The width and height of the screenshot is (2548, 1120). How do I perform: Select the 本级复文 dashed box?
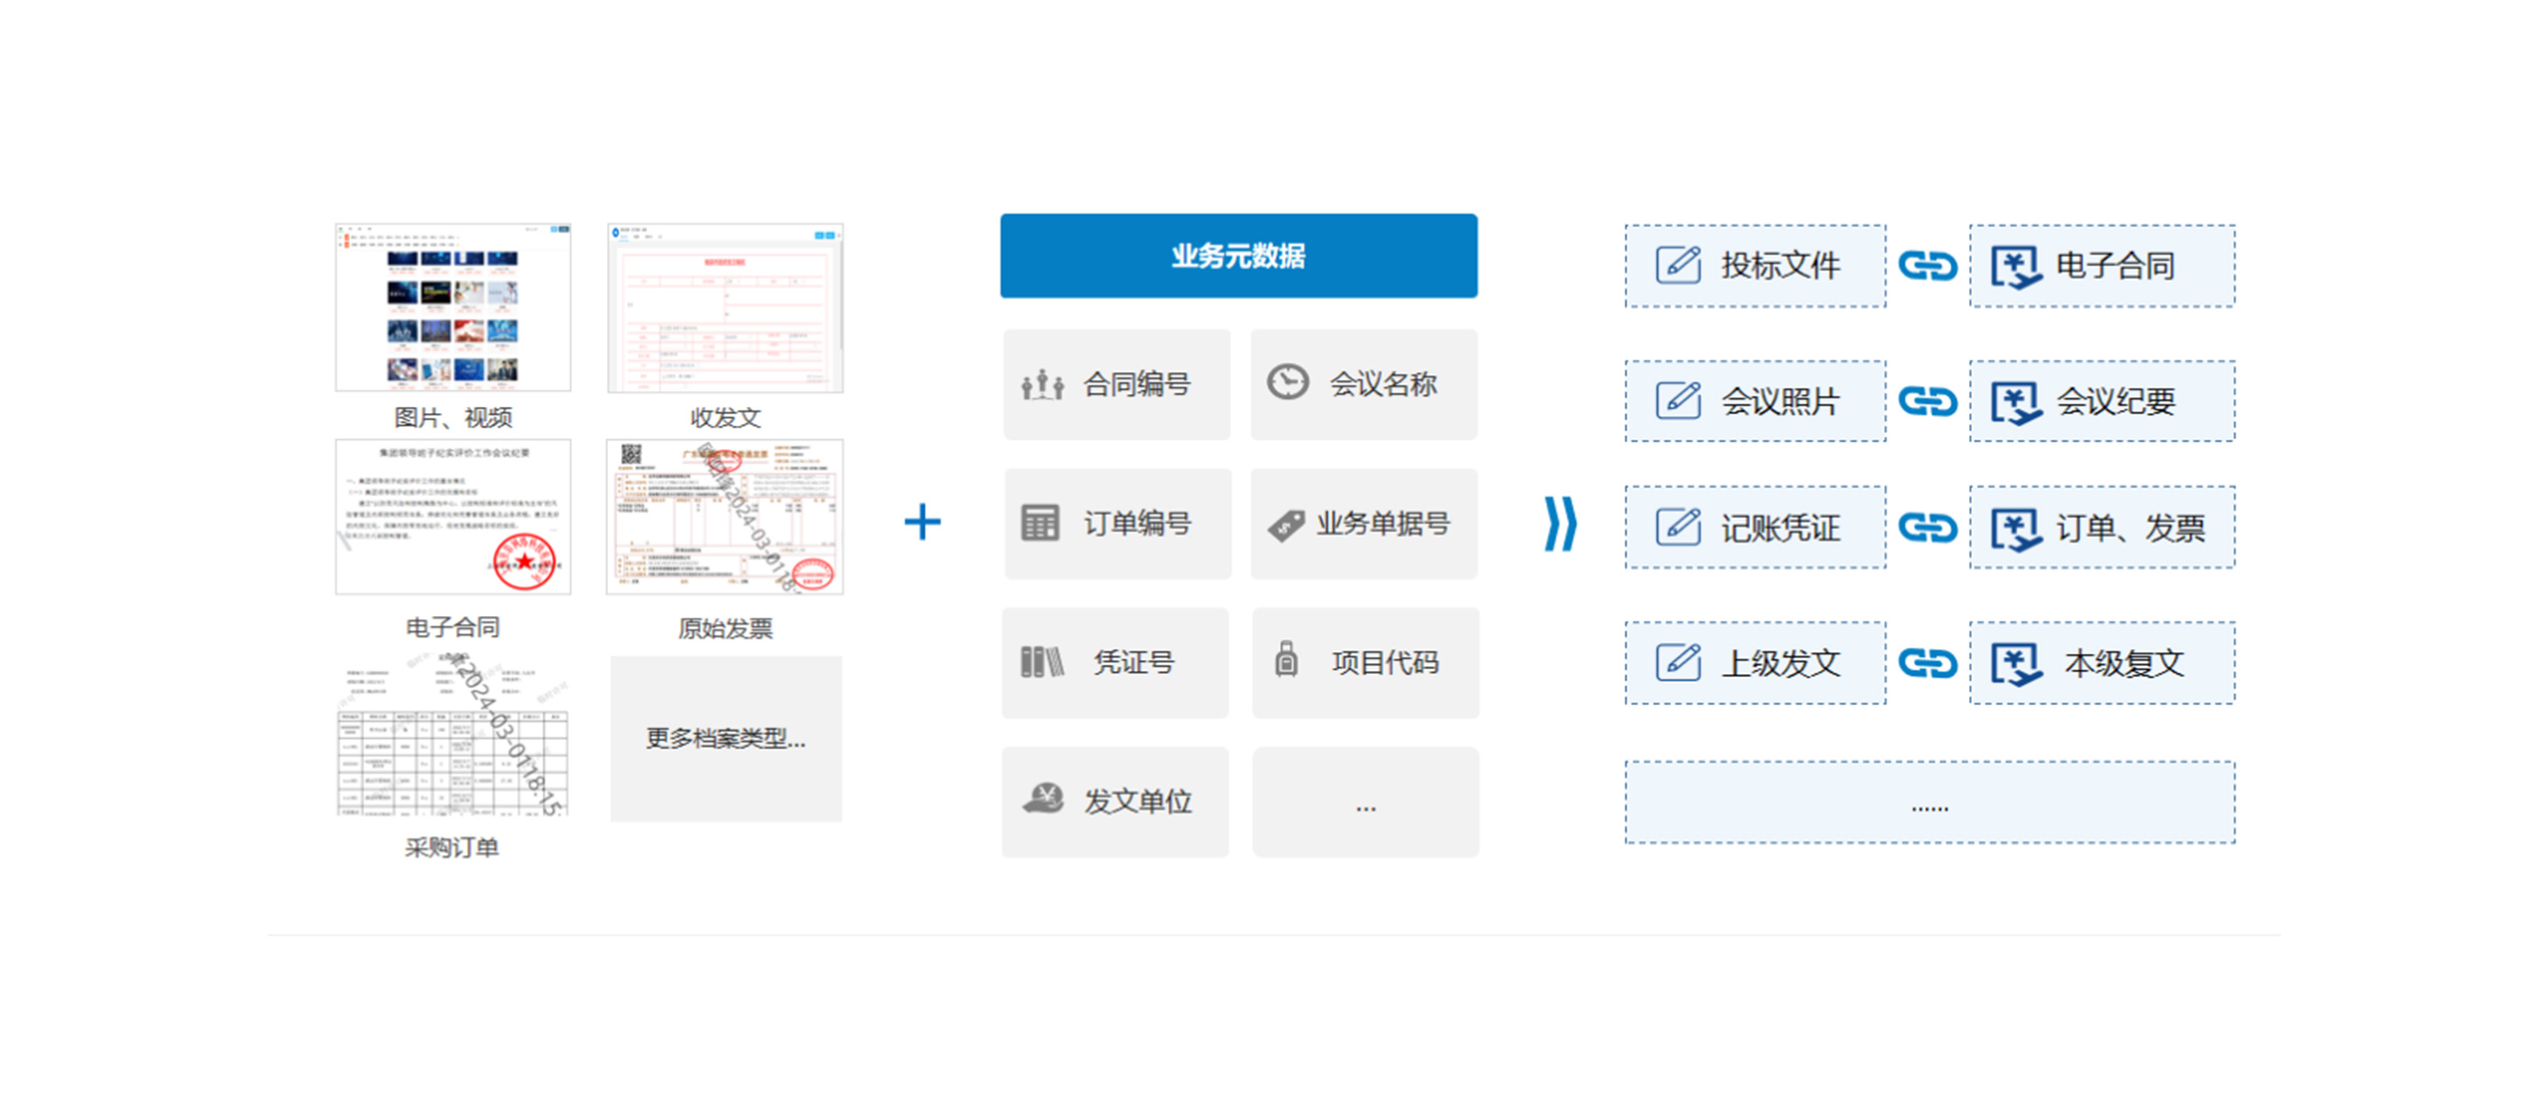click(2102, 663)
